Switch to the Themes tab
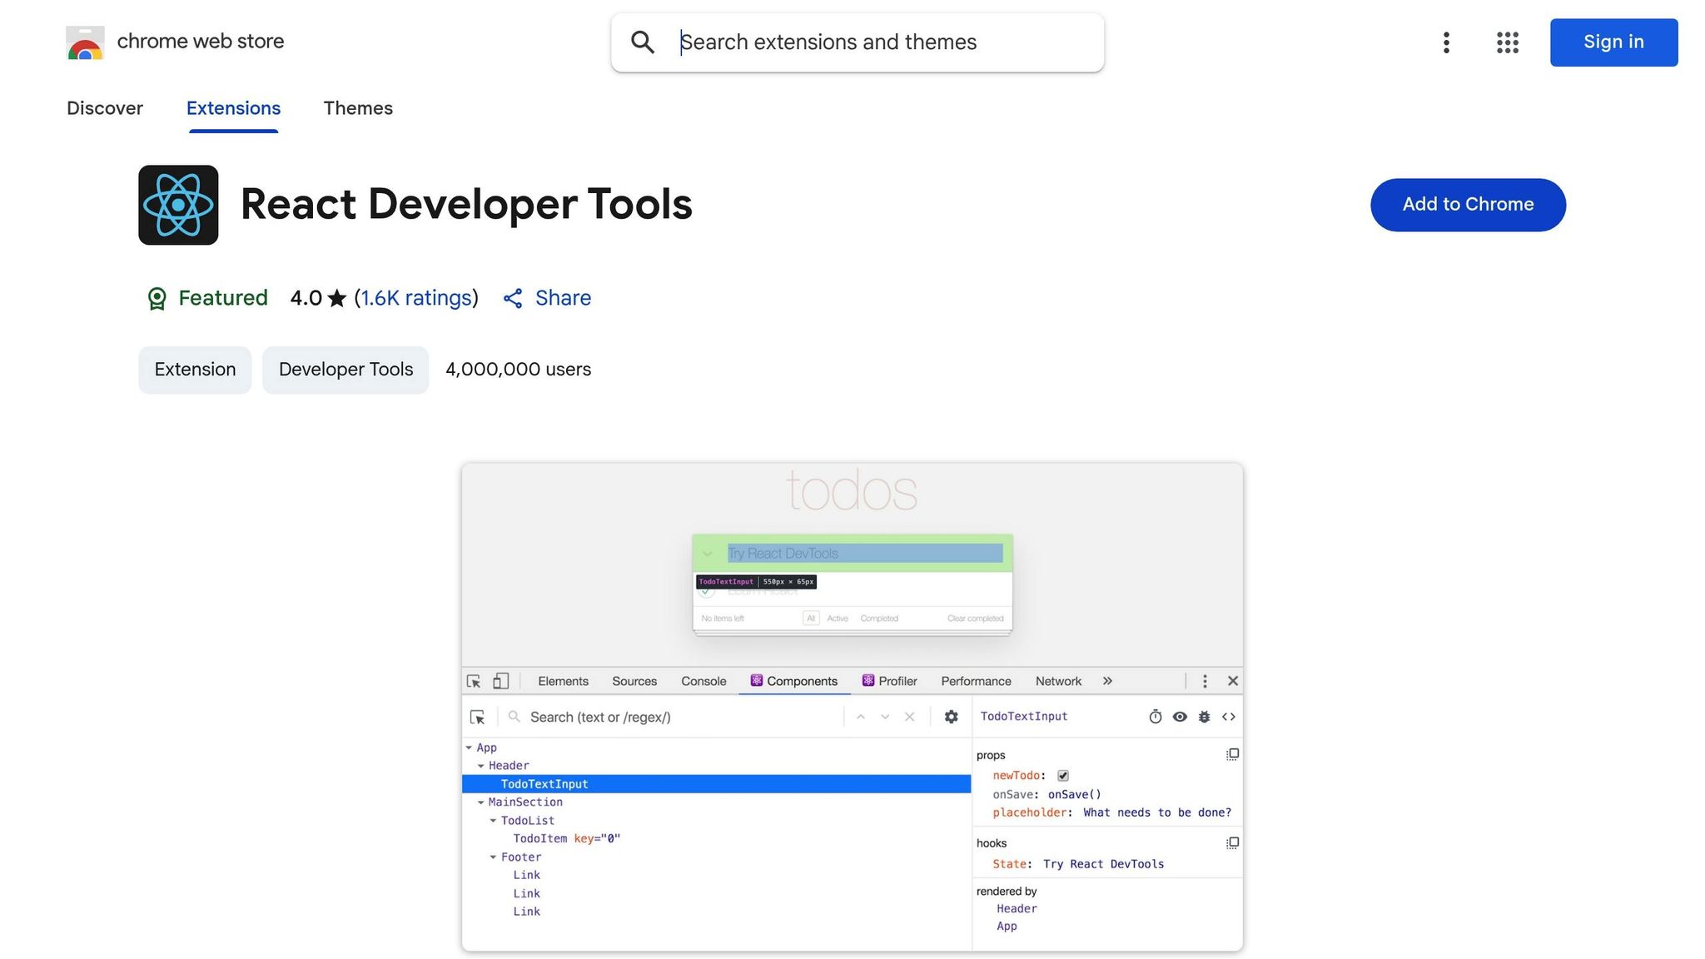Viewport: 1705px width, 959px height. pos(358,108)
